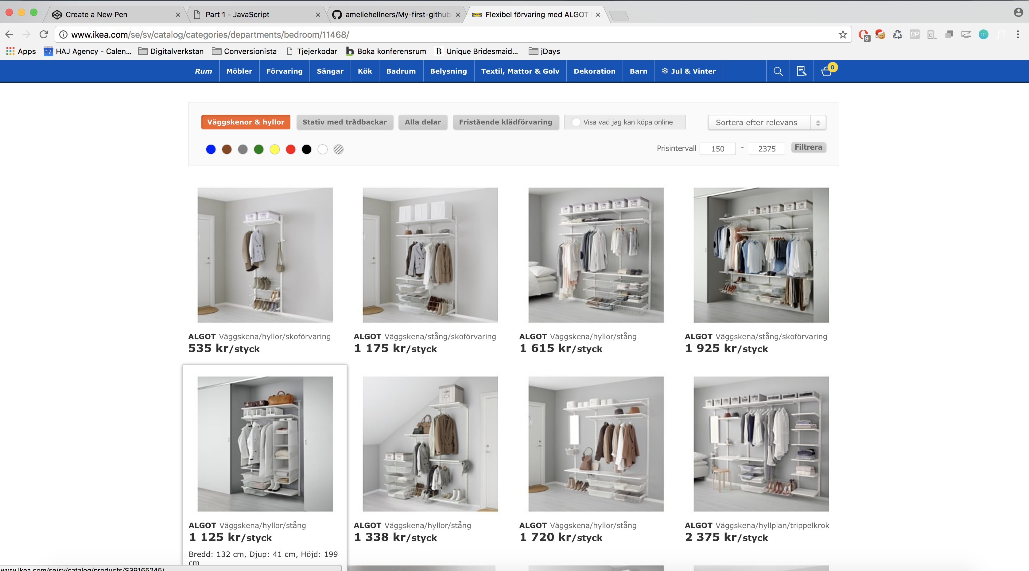Image resolution: width=1029 pixels, height=571 pixels.
Task: Filter by the white color swatch
Action: (x=323, y=149)
